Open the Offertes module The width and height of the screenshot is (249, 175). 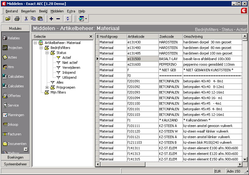point(11,96)
